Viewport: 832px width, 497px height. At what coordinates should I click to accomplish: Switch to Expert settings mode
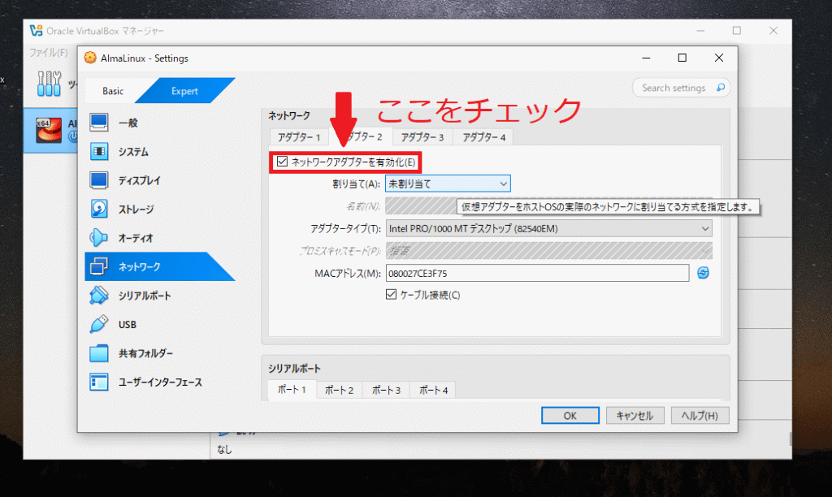click(x=184, y=91)
